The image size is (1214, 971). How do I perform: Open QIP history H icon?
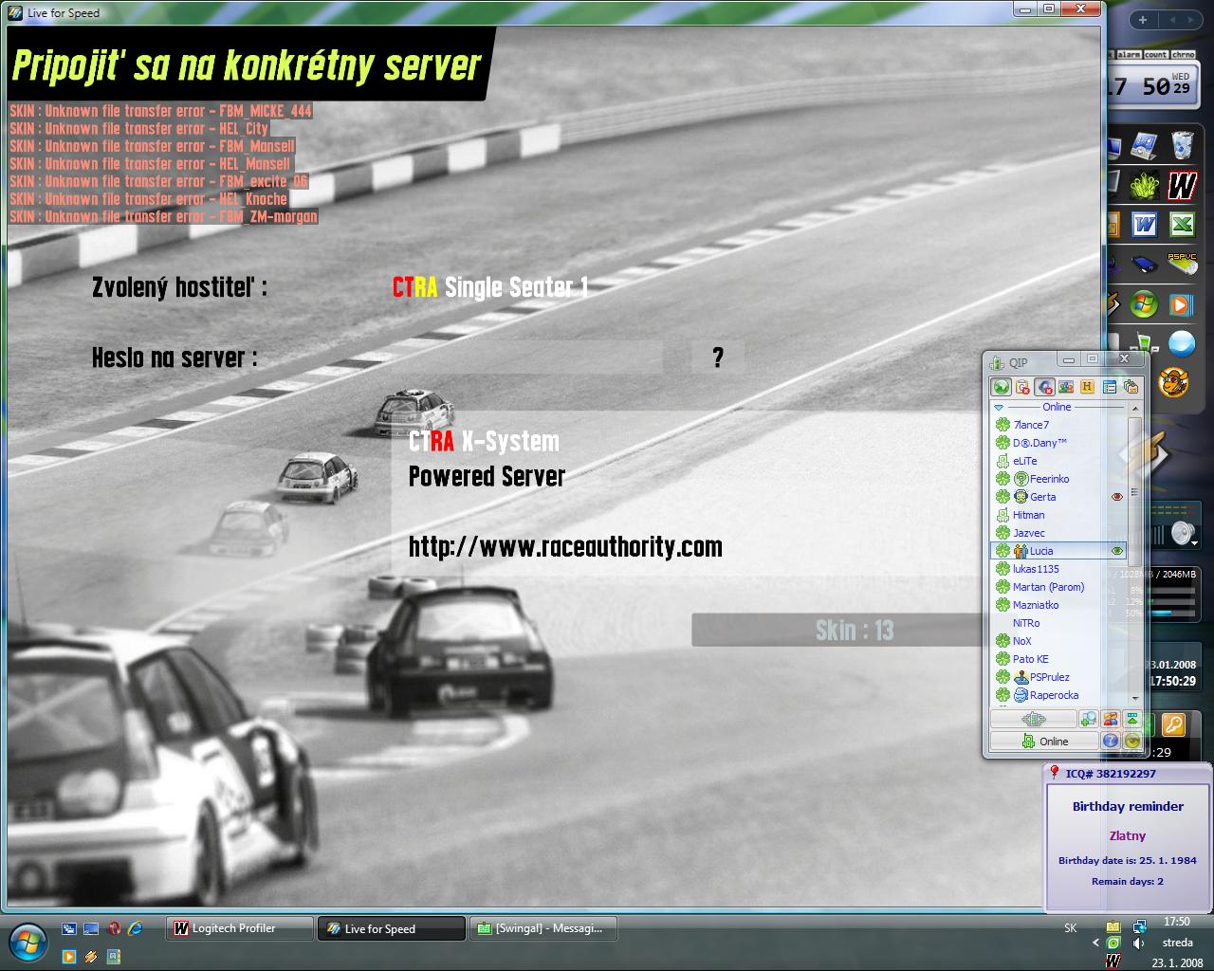click(1087, 387)
